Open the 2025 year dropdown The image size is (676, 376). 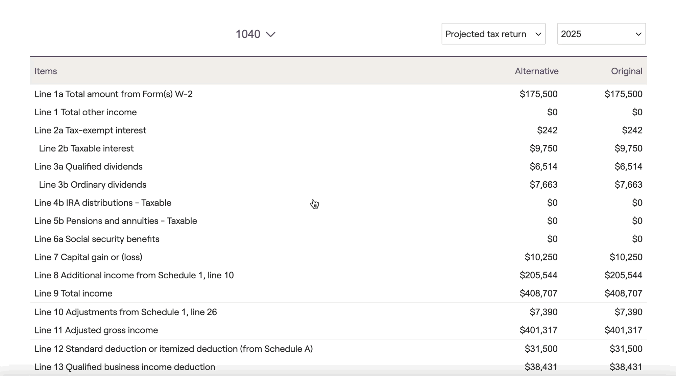coord(601,34)
